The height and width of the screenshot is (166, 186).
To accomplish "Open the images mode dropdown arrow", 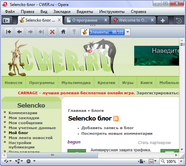I will point(155,161).
